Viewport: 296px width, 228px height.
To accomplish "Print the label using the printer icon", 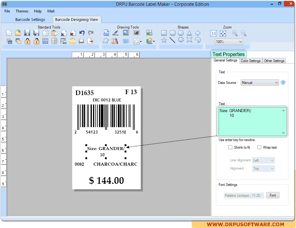I will [81, 41].
